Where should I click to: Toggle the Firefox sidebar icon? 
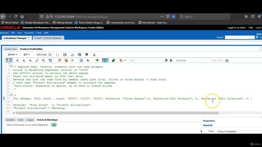tap(253, 16)
